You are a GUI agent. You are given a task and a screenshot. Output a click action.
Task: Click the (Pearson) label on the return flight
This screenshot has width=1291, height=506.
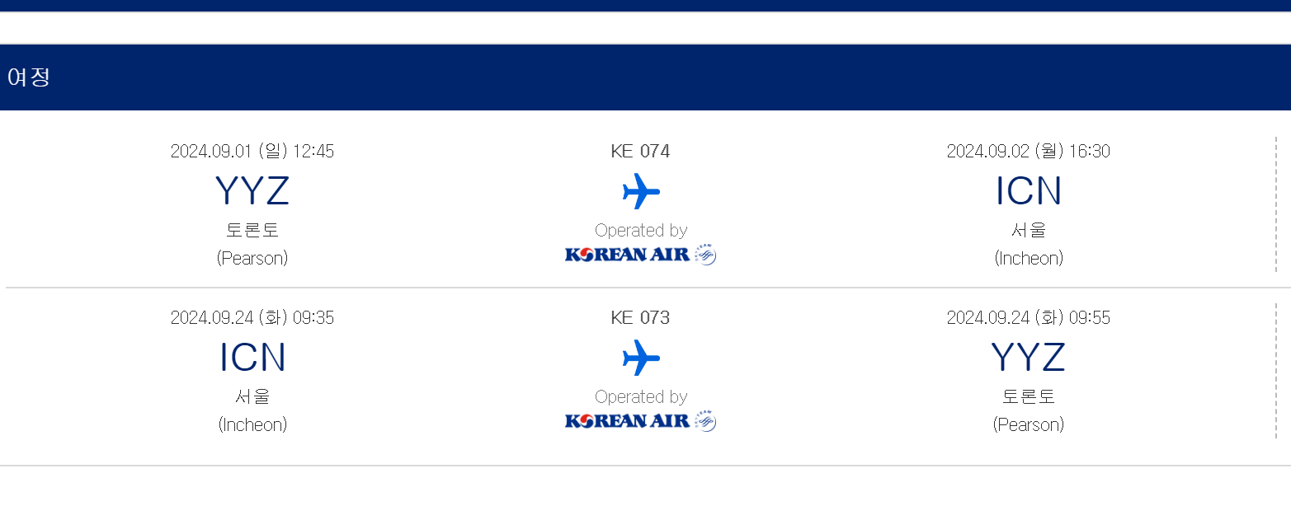(1028, 425)
